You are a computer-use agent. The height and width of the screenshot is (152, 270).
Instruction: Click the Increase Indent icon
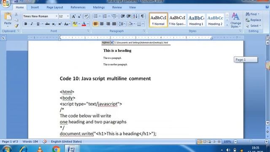pyautogui.click(x=129, y=16)
